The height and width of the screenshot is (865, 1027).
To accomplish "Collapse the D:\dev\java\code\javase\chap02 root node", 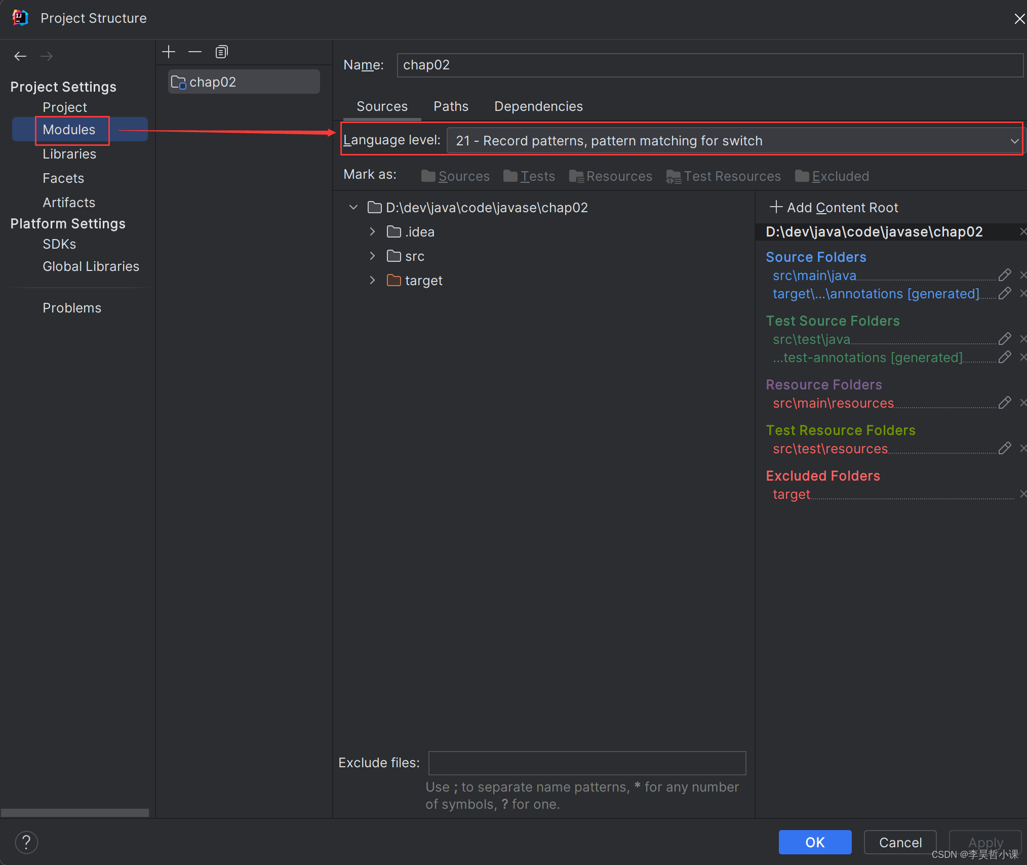I will [353, 207].
